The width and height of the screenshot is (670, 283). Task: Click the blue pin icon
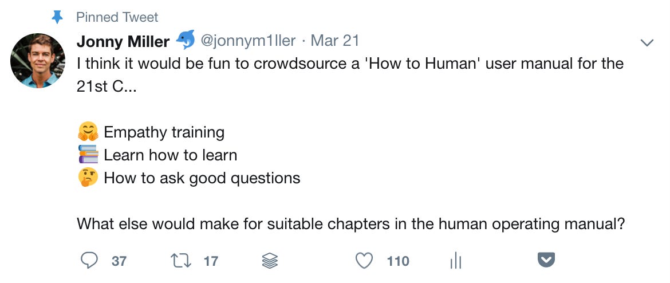pyautogui.click(x=57, y=17)
